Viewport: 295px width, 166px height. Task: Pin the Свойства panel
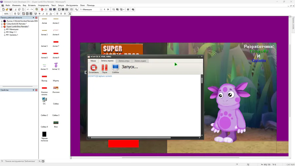pos(33,90)
